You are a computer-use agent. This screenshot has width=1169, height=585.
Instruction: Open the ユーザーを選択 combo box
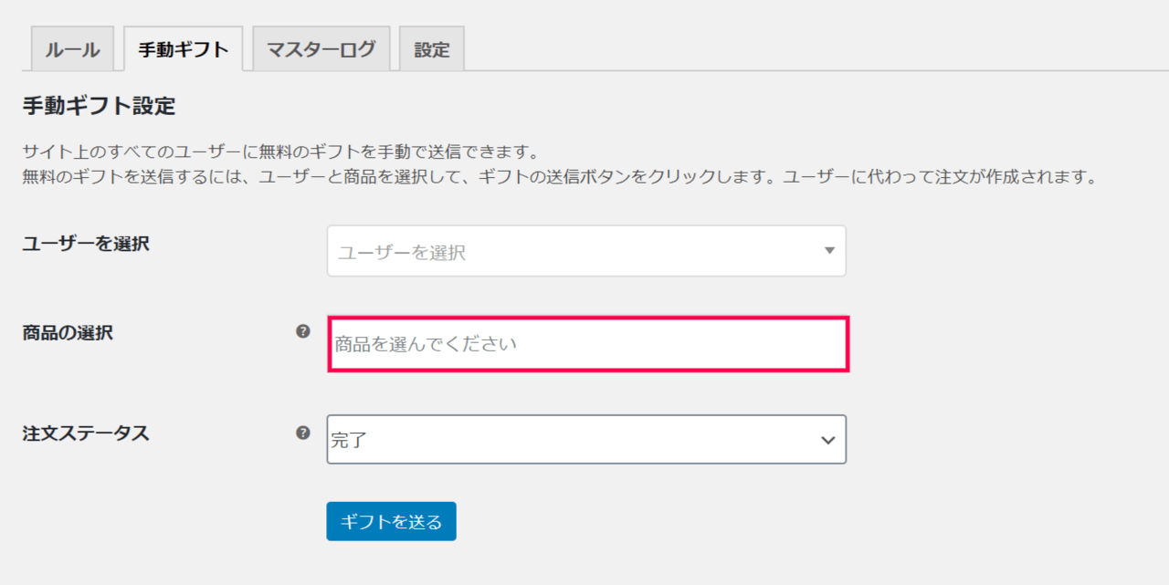coord(586,251)
